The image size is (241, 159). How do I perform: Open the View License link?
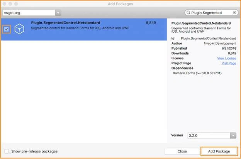point(227,58)
